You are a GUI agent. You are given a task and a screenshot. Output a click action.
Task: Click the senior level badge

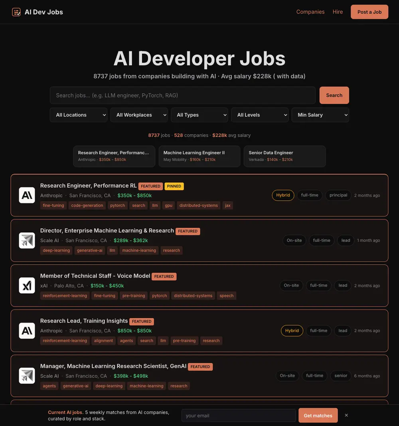pyautogui.click(x=341, y=376)
